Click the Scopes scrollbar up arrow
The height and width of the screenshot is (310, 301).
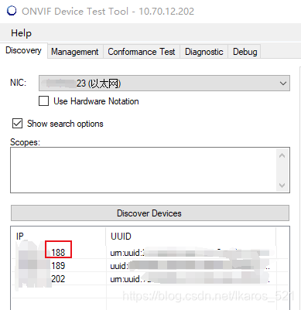282,155
